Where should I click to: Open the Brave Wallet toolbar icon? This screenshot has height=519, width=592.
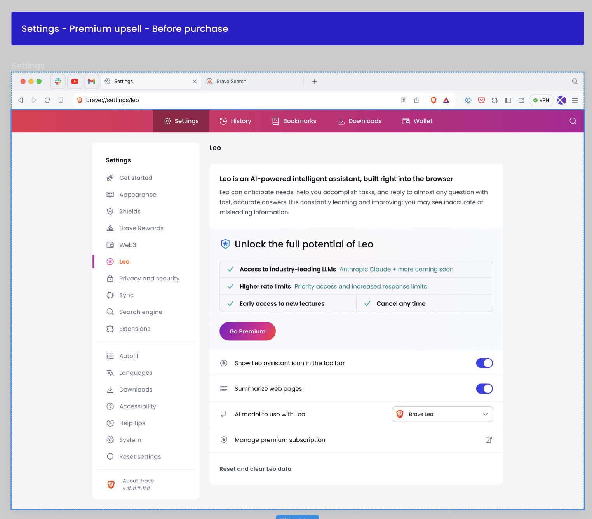tap(522, 100)
